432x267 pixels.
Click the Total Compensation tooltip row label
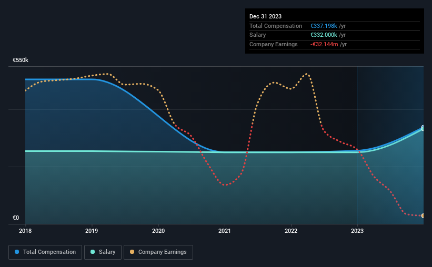click(x=276, y=26)
